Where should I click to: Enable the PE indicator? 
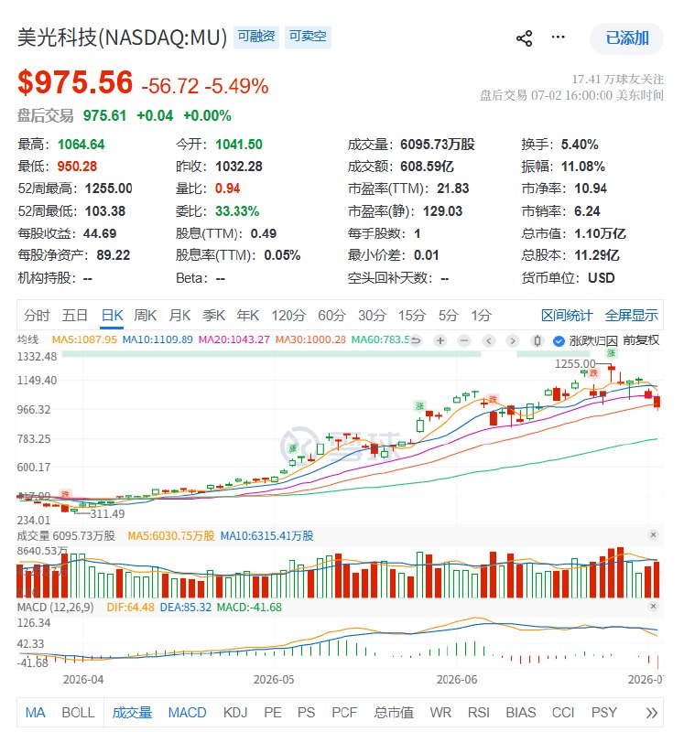click(x=272, y=713)
